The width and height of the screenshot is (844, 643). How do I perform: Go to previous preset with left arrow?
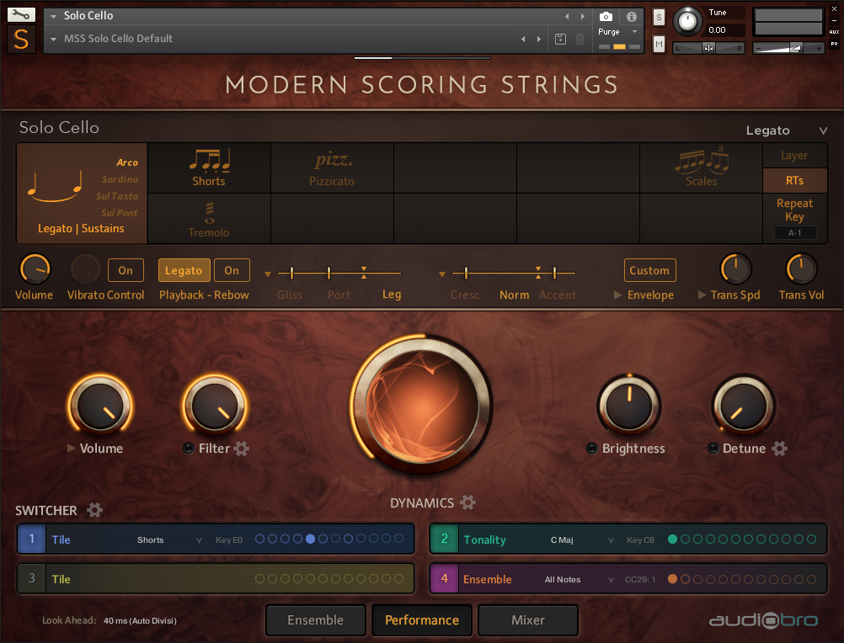pyautogui.click(x=523, y=40)
